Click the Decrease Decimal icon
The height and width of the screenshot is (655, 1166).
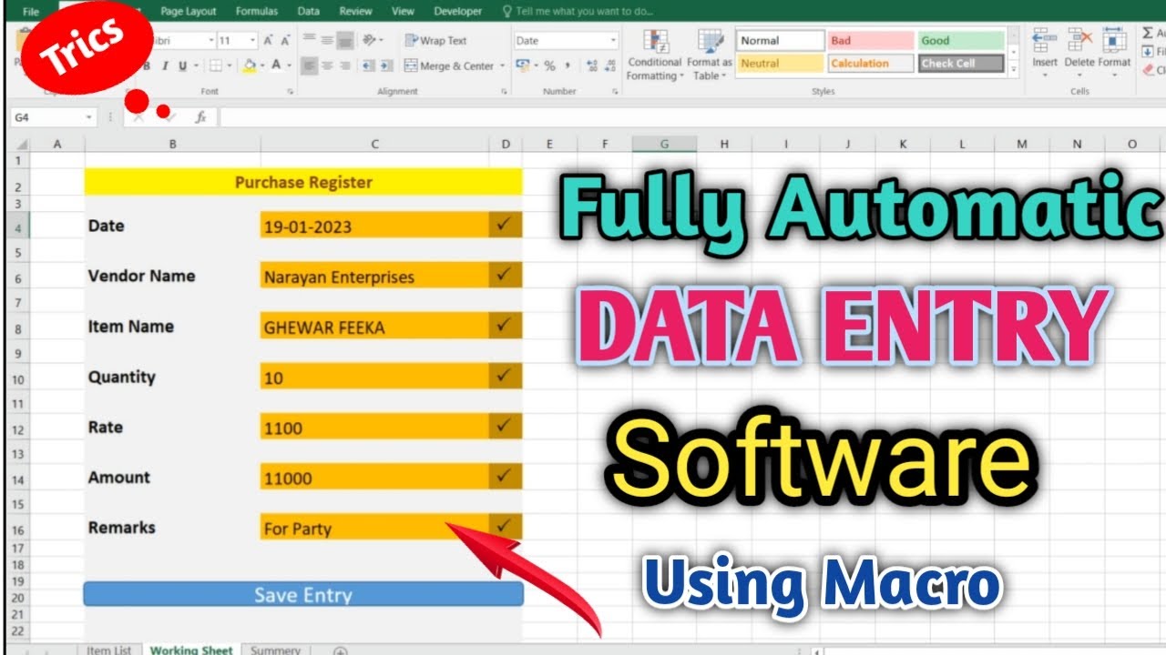point(610,65)
